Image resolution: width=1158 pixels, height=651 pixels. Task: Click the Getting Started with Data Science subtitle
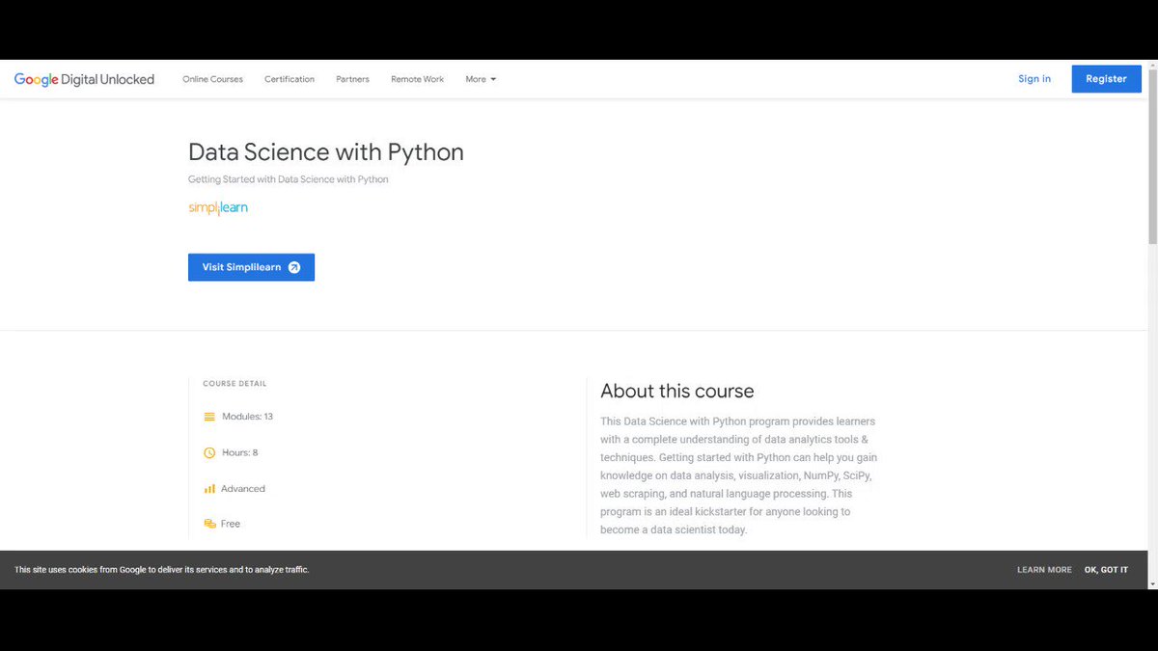[289, 179]
